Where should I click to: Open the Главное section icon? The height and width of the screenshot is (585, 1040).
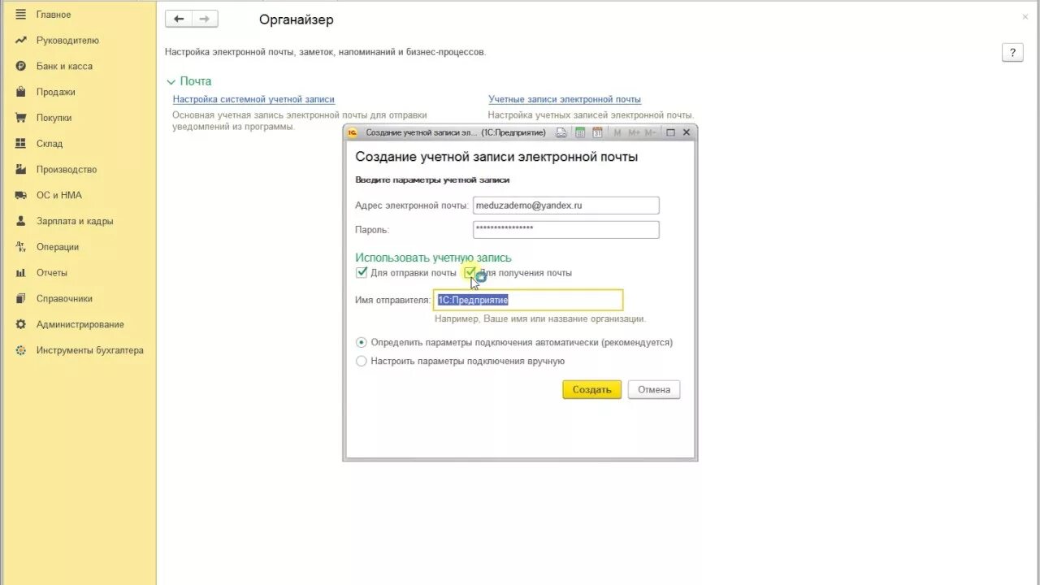(x=20, y=15)
